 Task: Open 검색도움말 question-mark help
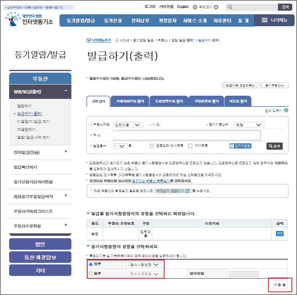tap(240, 146)
